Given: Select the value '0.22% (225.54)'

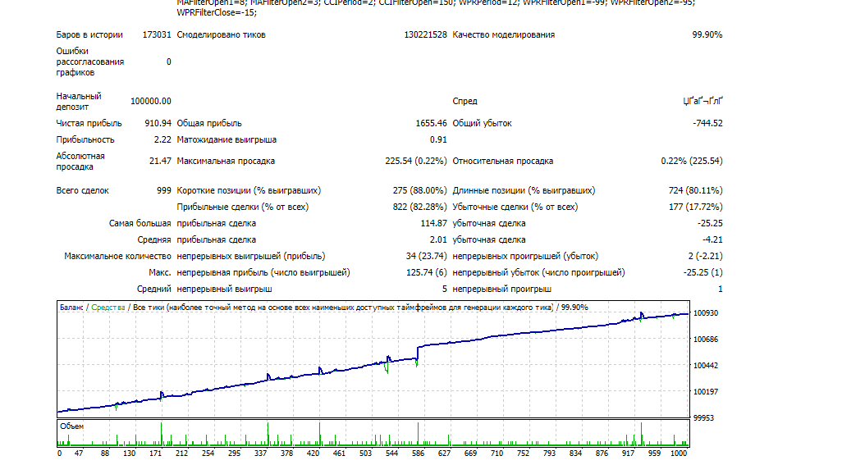Looking at the screenshot, I should (x=692, y=162).
